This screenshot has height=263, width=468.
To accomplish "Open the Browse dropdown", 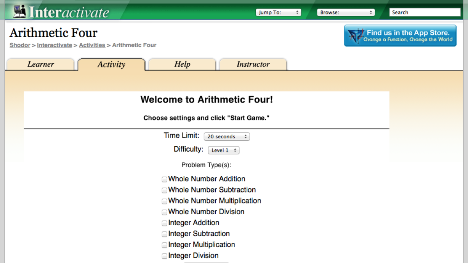I will click(x=346, y=12).
